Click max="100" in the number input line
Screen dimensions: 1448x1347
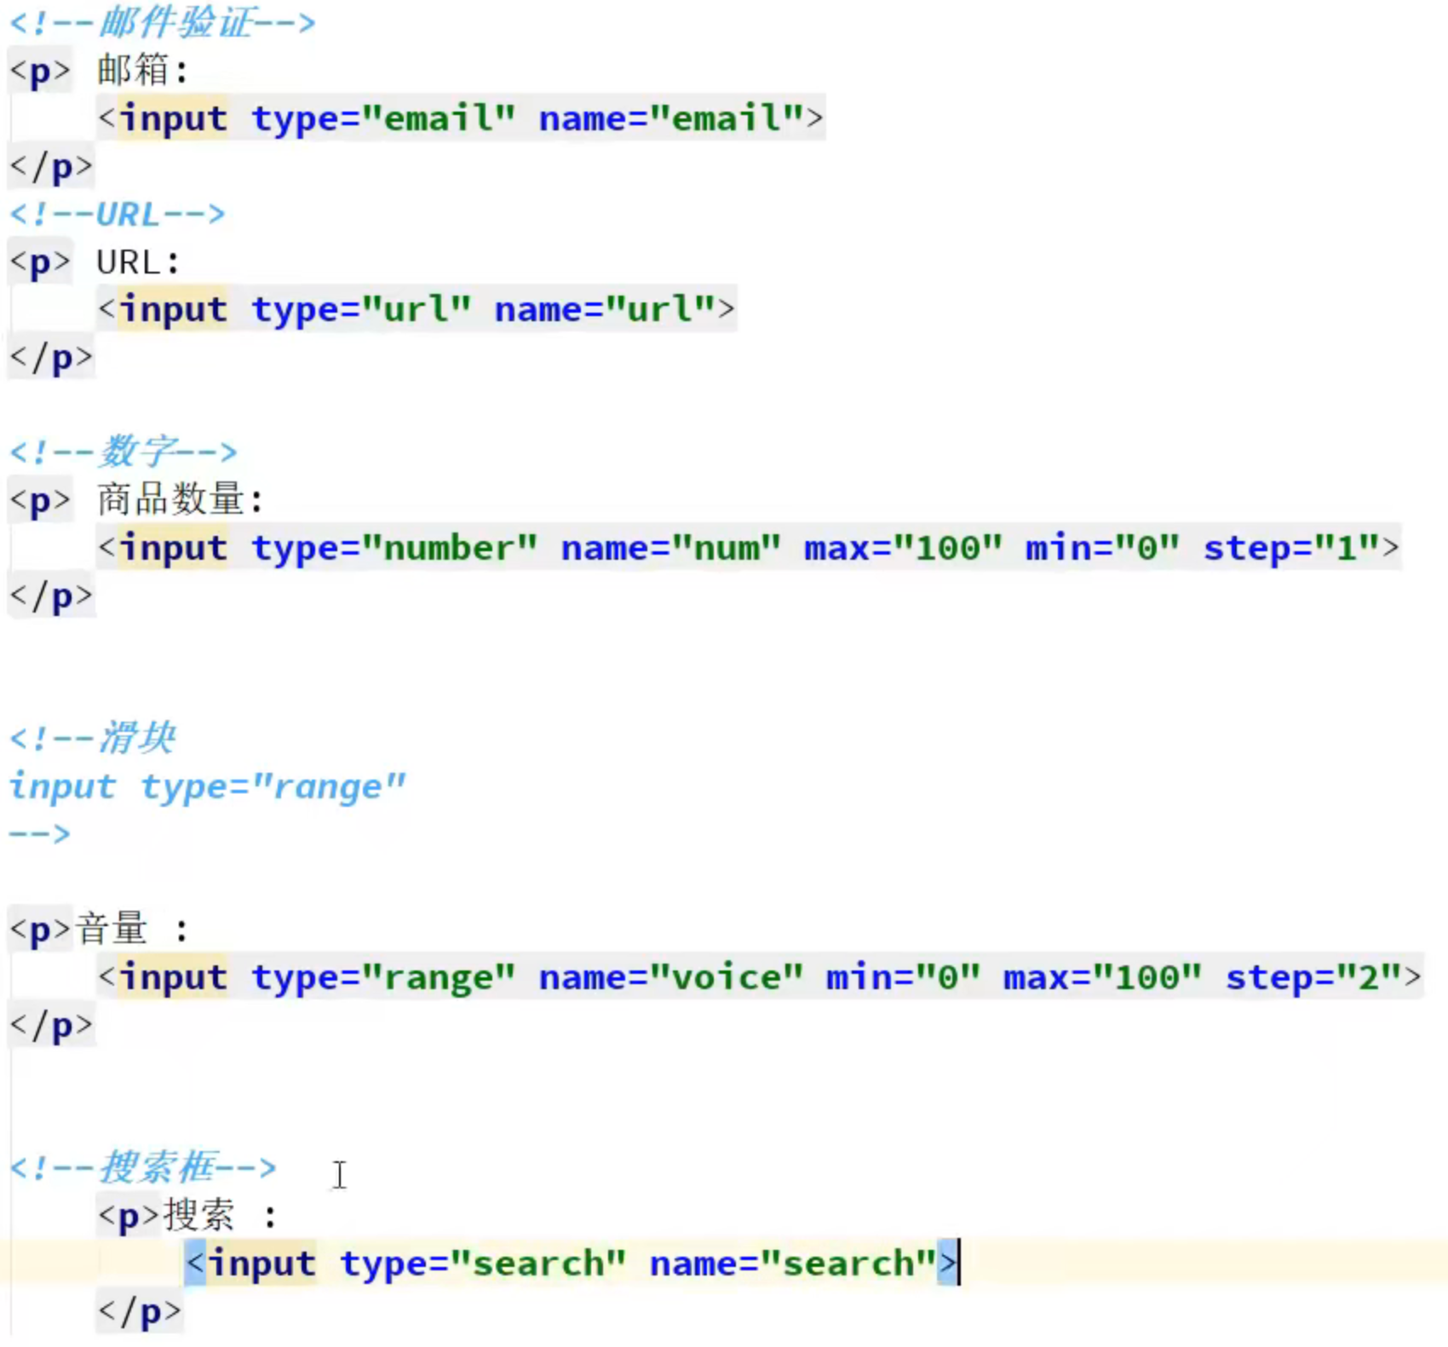click(x=904, y=548)
